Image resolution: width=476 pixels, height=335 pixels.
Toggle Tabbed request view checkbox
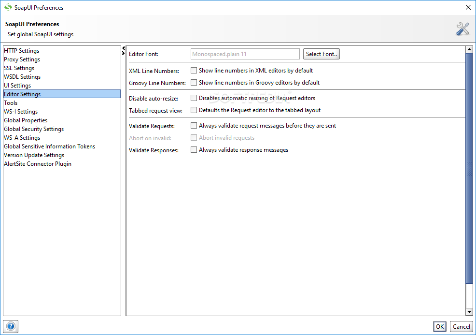coord(194,110)
